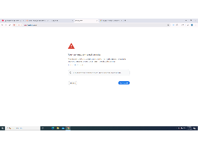Click the browser Forward arrow
This screenshot has height=149, width=198.
pyautogui.click(x=6, y=25)
